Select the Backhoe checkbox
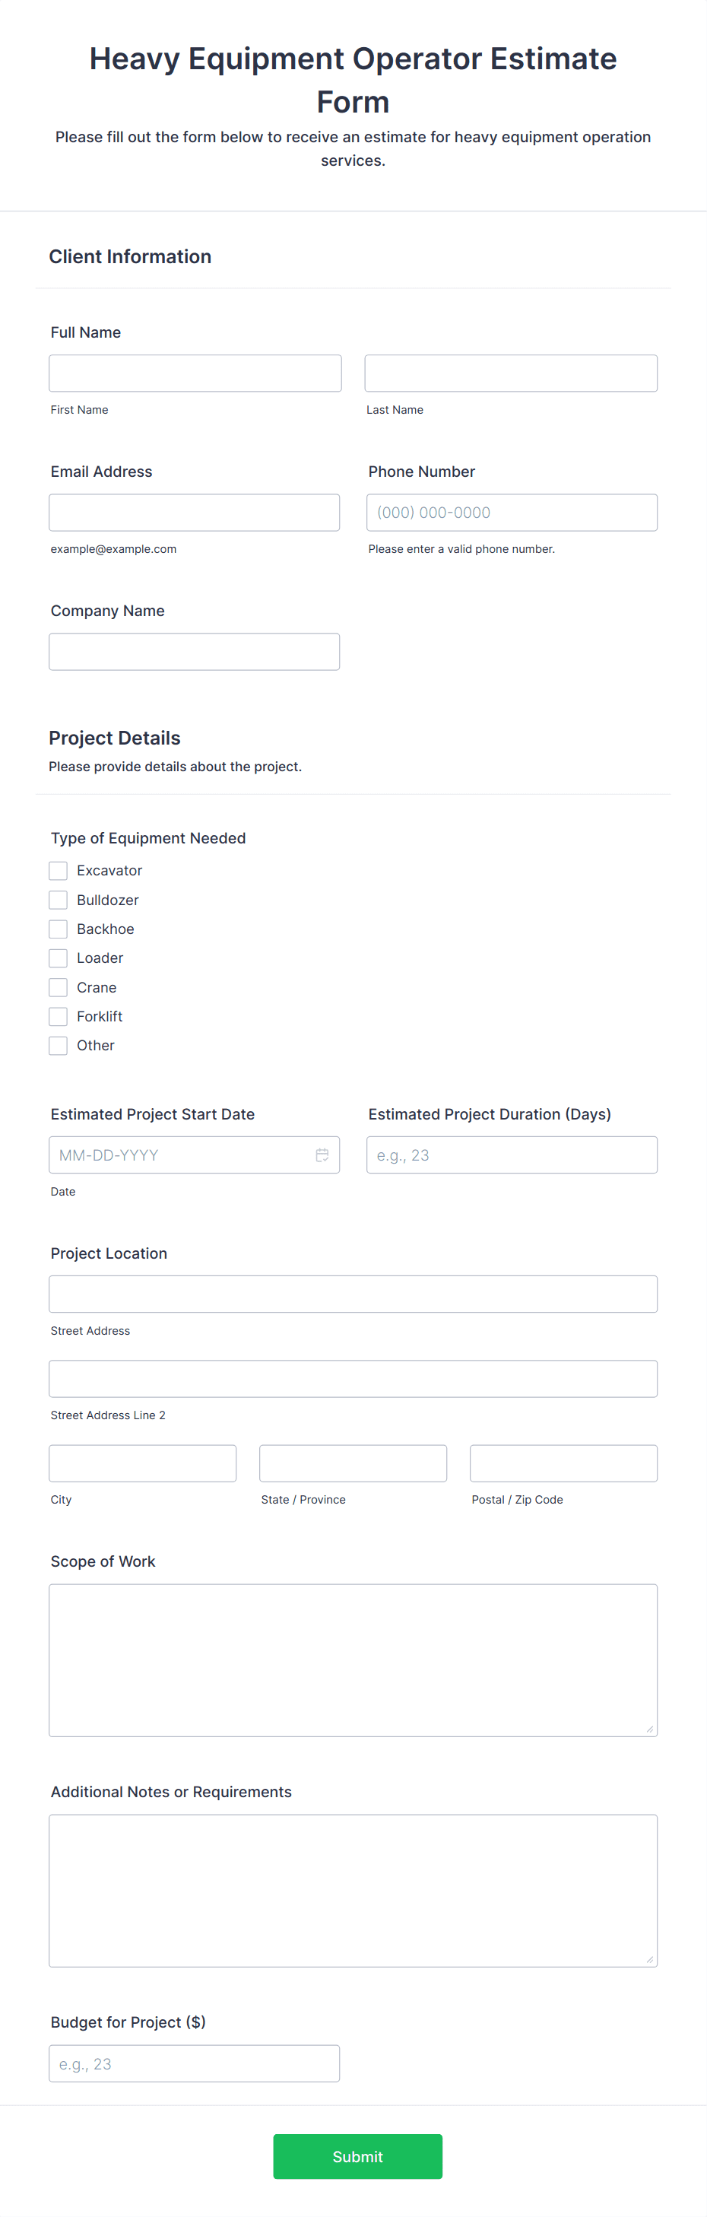 pyautogui.click(x=58, y=929)
